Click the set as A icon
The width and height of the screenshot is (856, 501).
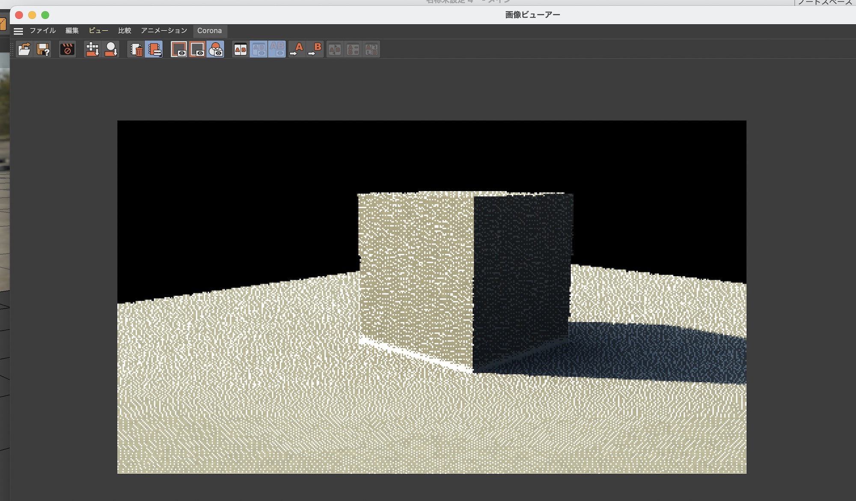(x=297, y=50)
